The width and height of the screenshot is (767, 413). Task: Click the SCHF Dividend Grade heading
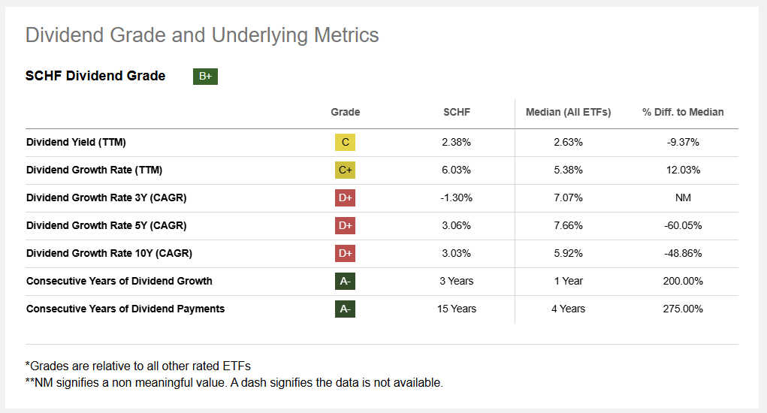click(x=95, y=76)
